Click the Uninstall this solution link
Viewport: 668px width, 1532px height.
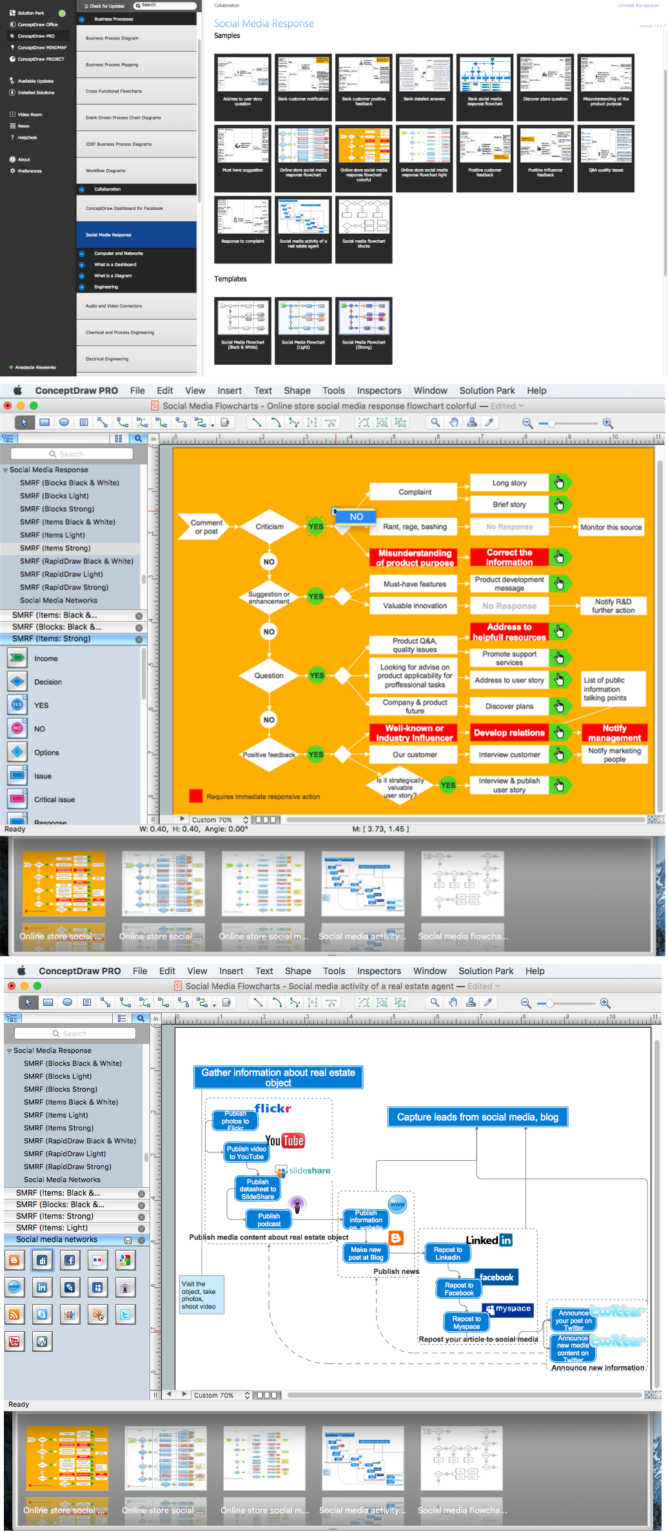pos(638,5)
